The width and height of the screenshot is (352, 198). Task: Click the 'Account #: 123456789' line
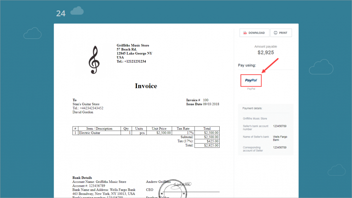tap(89, 186)
